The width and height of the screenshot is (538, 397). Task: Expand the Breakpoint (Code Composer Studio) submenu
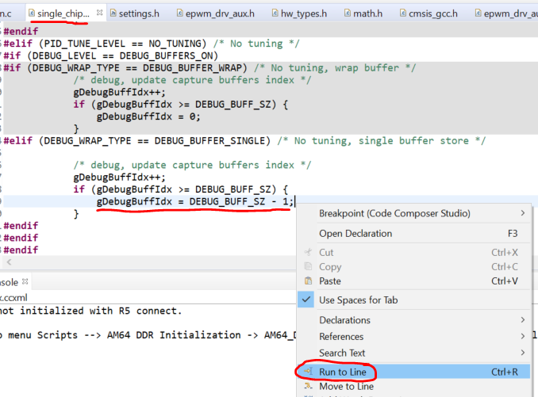click(522, 213)
